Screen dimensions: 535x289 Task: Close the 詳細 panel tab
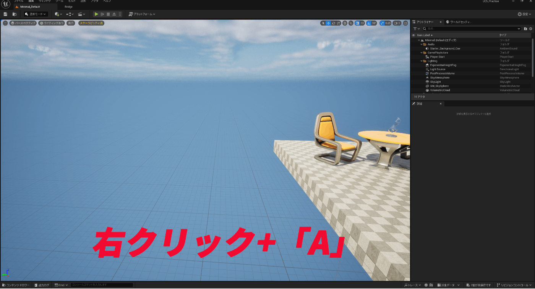pos(441,104)
